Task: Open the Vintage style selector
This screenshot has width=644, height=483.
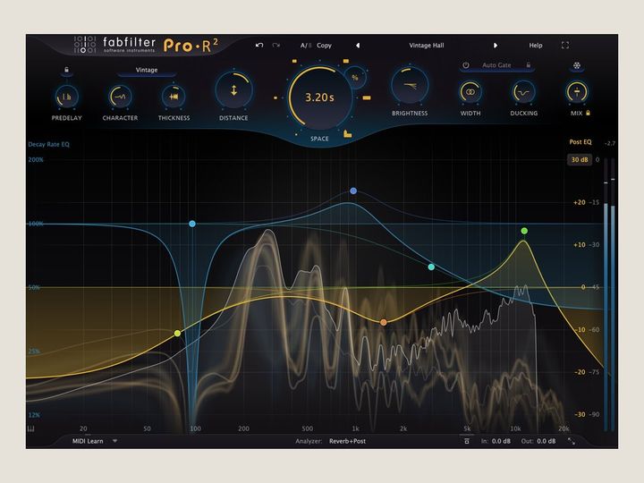Action: pos(147,71)
